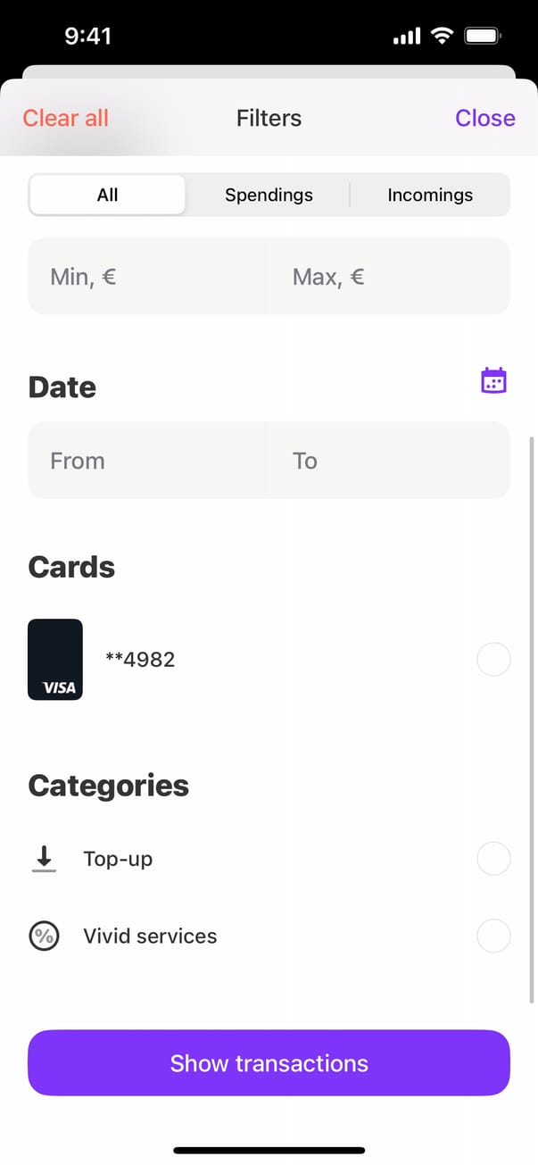Select the Top-up category radio button

493,859
